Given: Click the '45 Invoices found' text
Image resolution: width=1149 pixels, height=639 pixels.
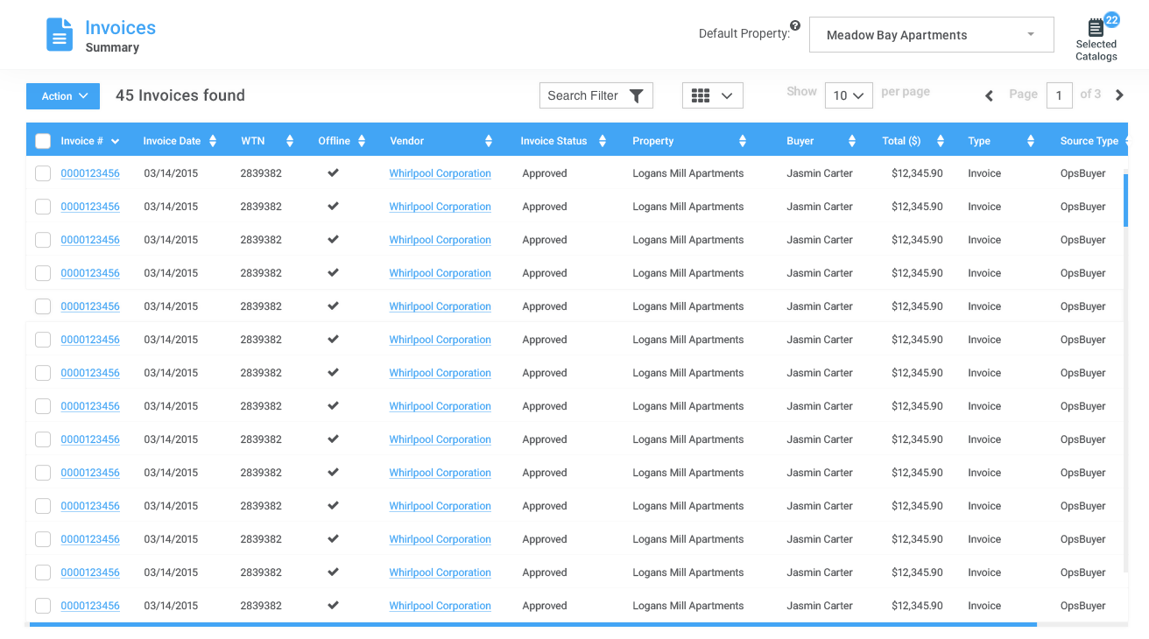Looking at the screenshot, I should [x=180, y=95].
